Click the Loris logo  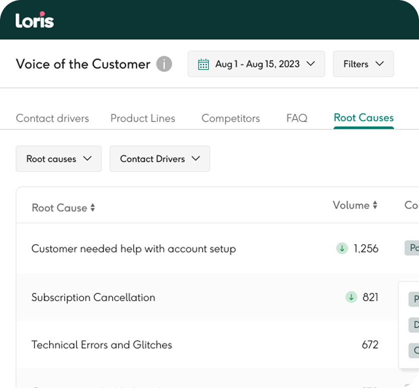[35, 20]
